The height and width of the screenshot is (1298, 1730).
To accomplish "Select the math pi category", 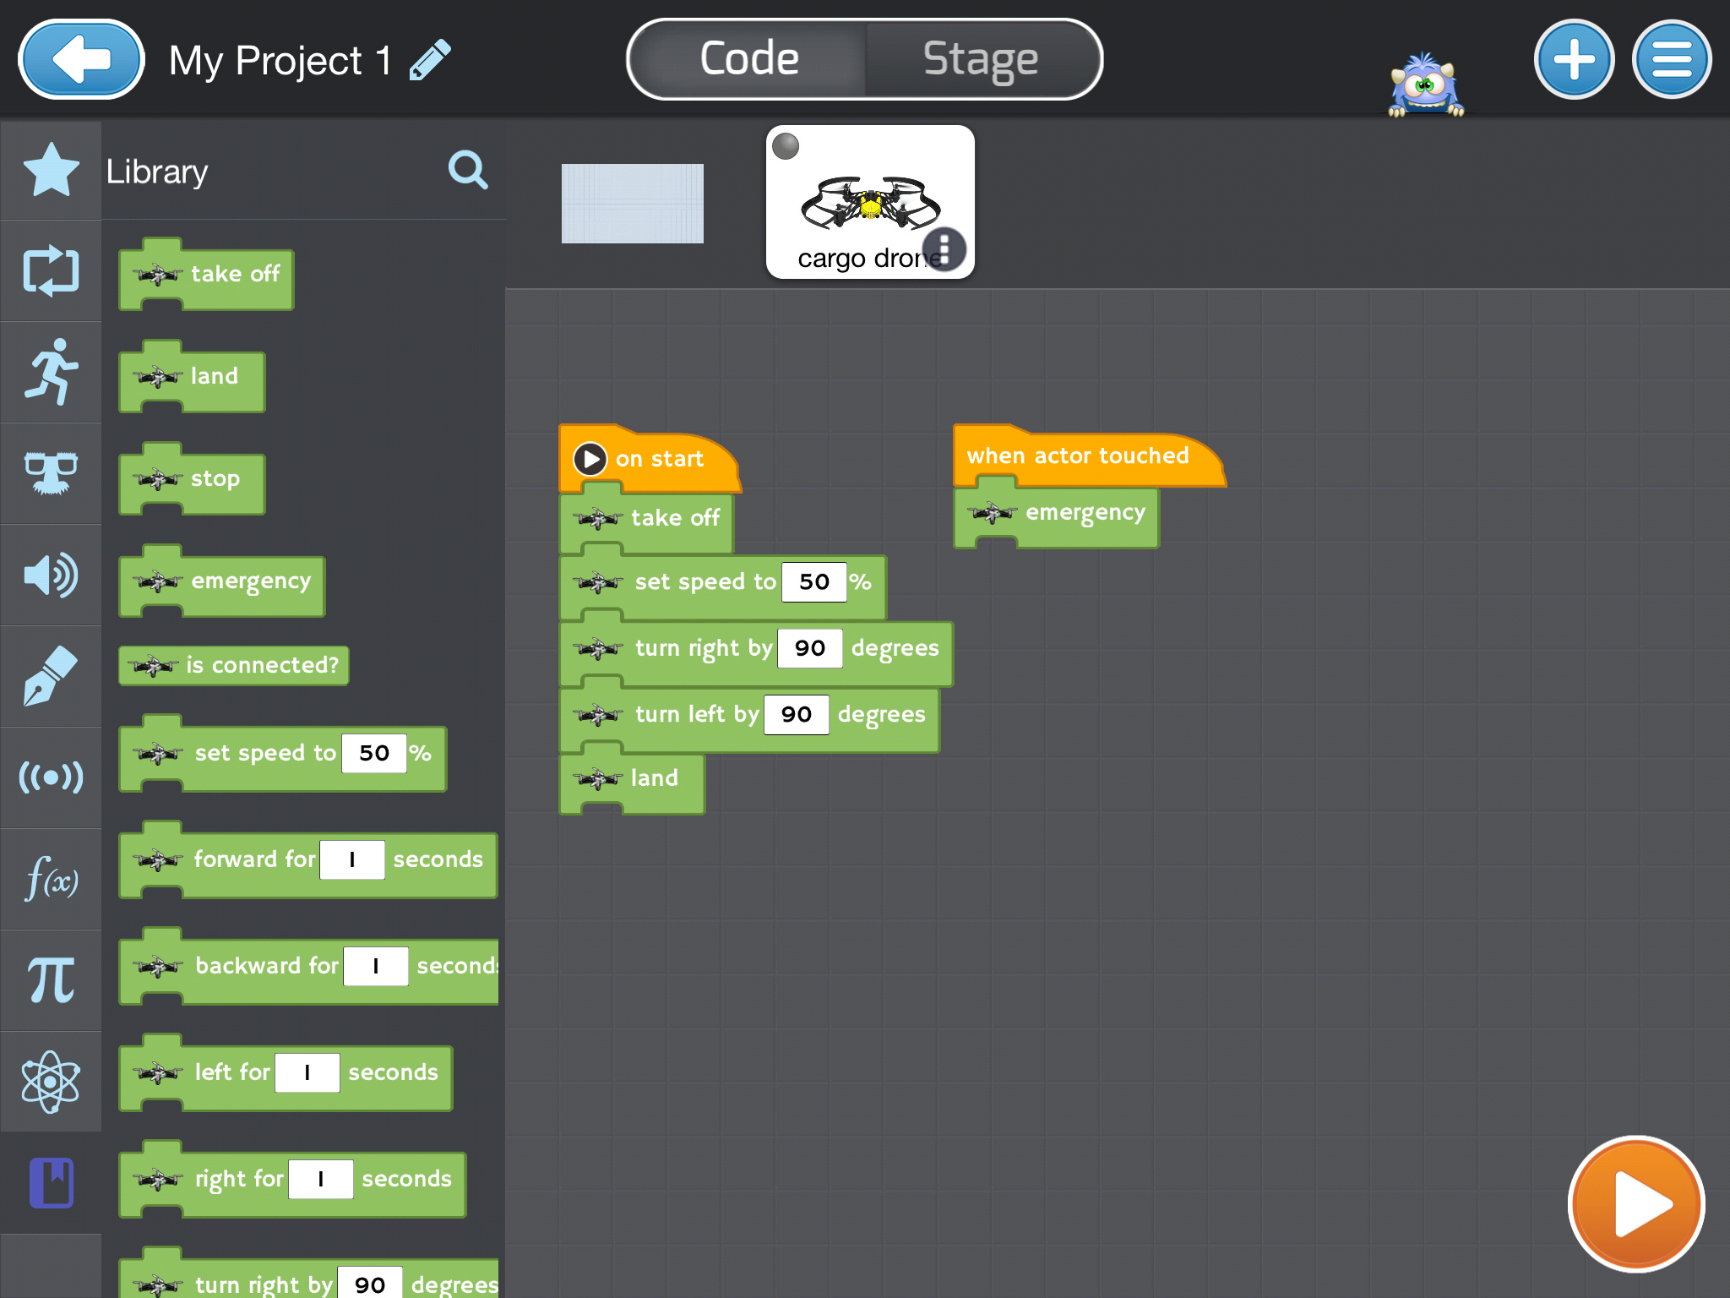I will coord(49,980).
